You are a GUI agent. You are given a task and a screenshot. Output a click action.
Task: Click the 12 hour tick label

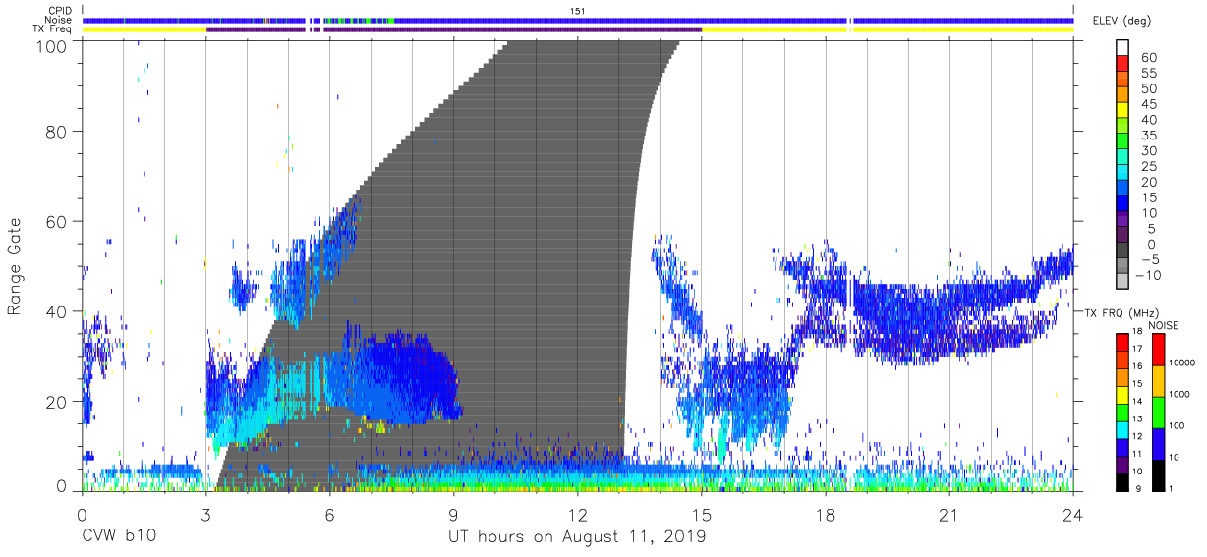[x=578, y=515]
